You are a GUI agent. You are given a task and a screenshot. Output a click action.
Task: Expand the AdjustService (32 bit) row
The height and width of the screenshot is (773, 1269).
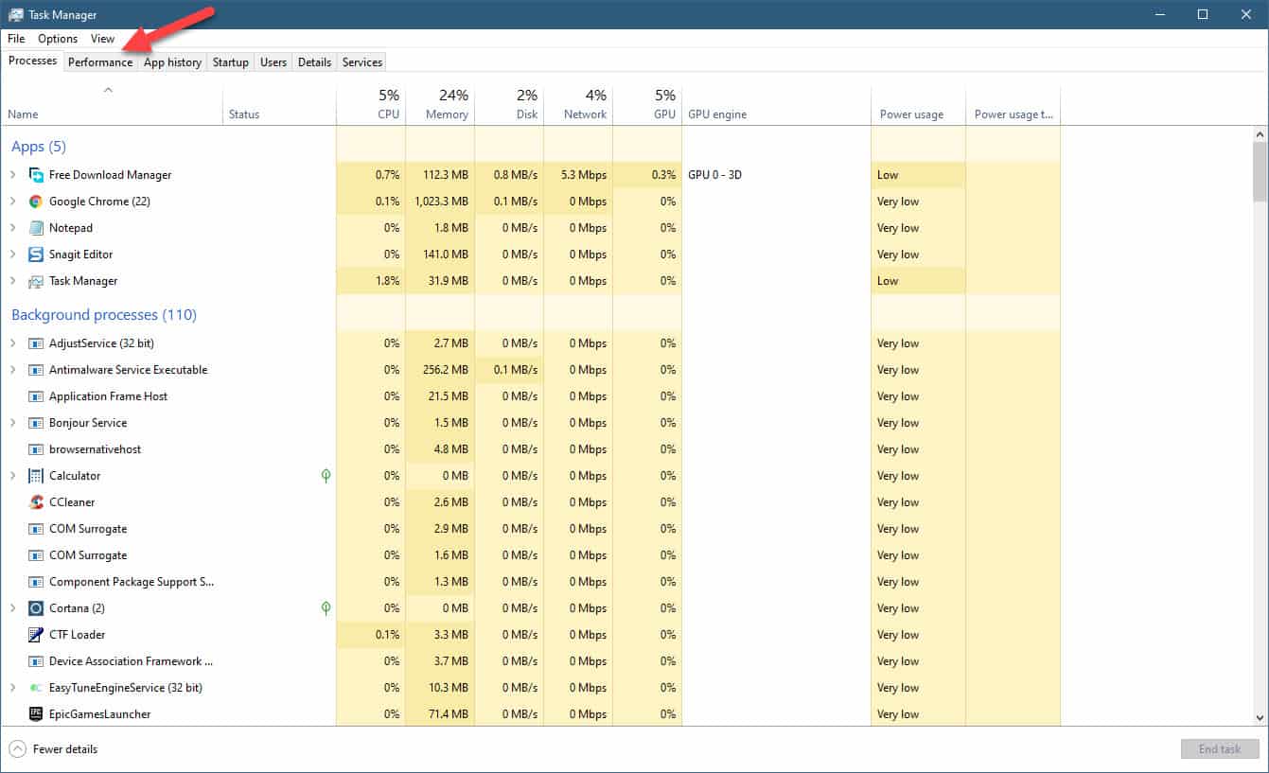pos(13,343)
